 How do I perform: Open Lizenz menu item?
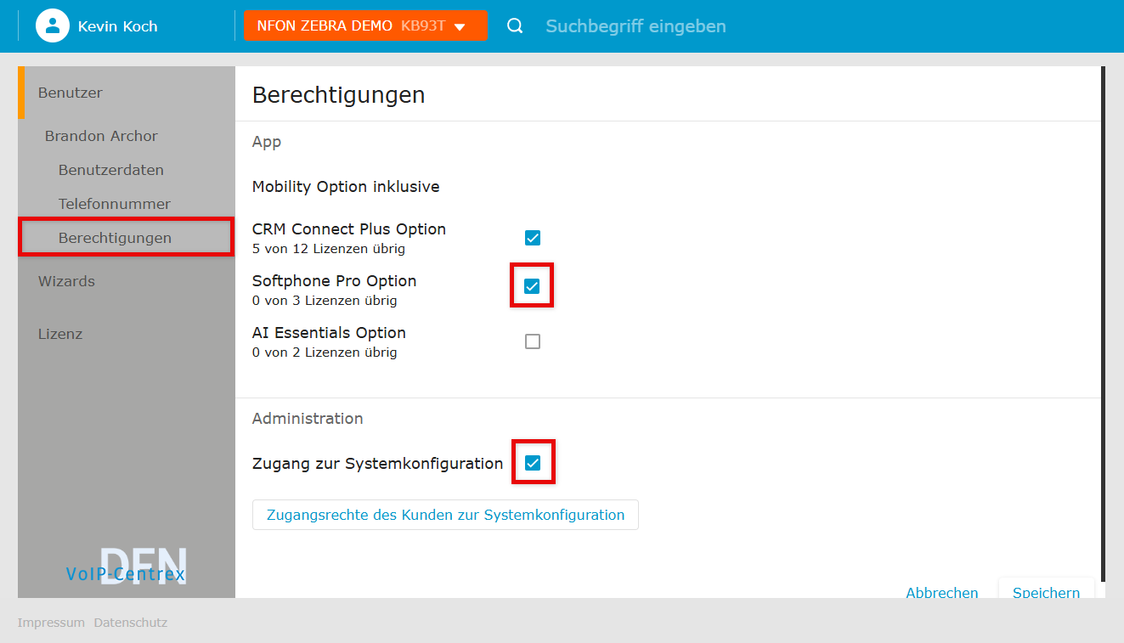(60, 334)
